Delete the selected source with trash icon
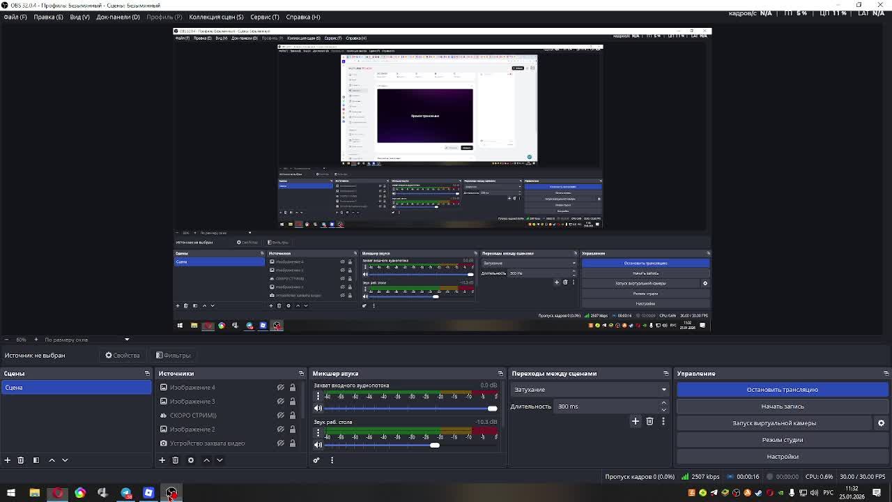The image size is (892, 502). pyautogui.click(x=176, y=460)
